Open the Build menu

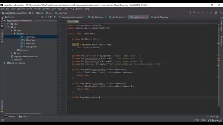54,9
